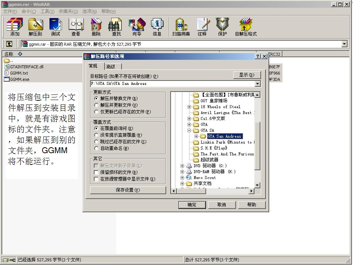353x265 pixels.
Task: Select the 解压并更新文件 radio option
Action: click(96, 106)
